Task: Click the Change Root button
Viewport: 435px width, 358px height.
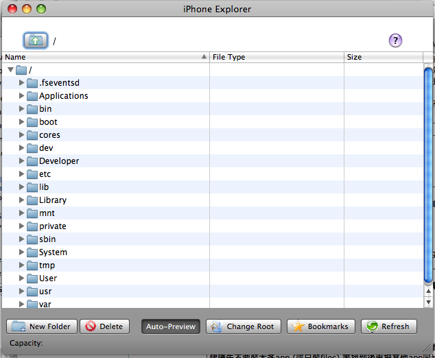Action: coord(244,326)
